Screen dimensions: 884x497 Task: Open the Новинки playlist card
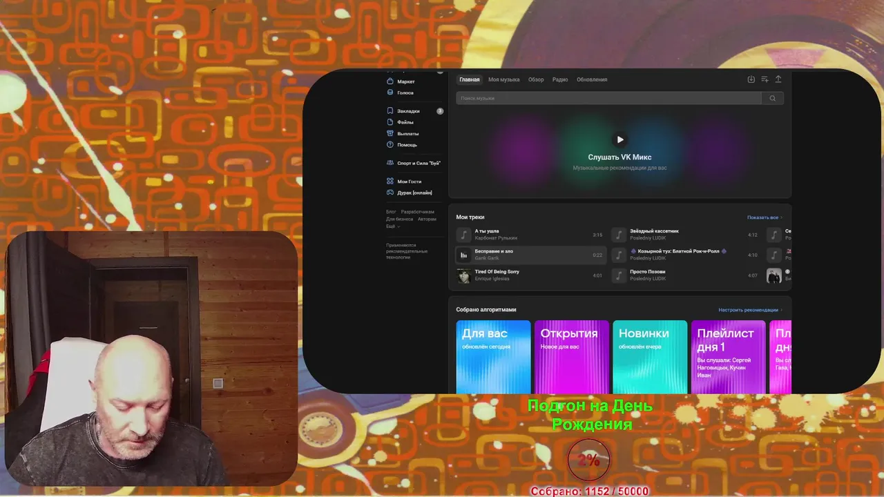coord(650,357)
